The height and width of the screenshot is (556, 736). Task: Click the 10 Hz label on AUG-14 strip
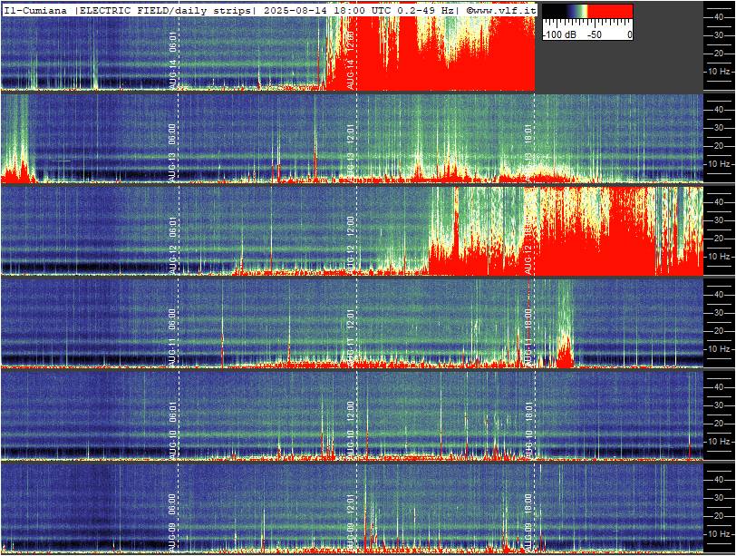tap(719, 72)
